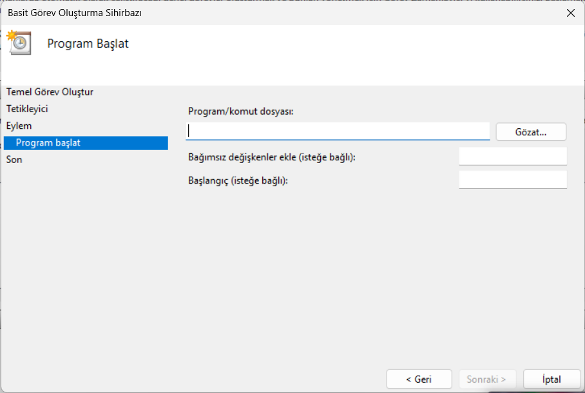Click the Bağımsız değişkenler ekle (isteğe bağlı): label

pos(272,157)
